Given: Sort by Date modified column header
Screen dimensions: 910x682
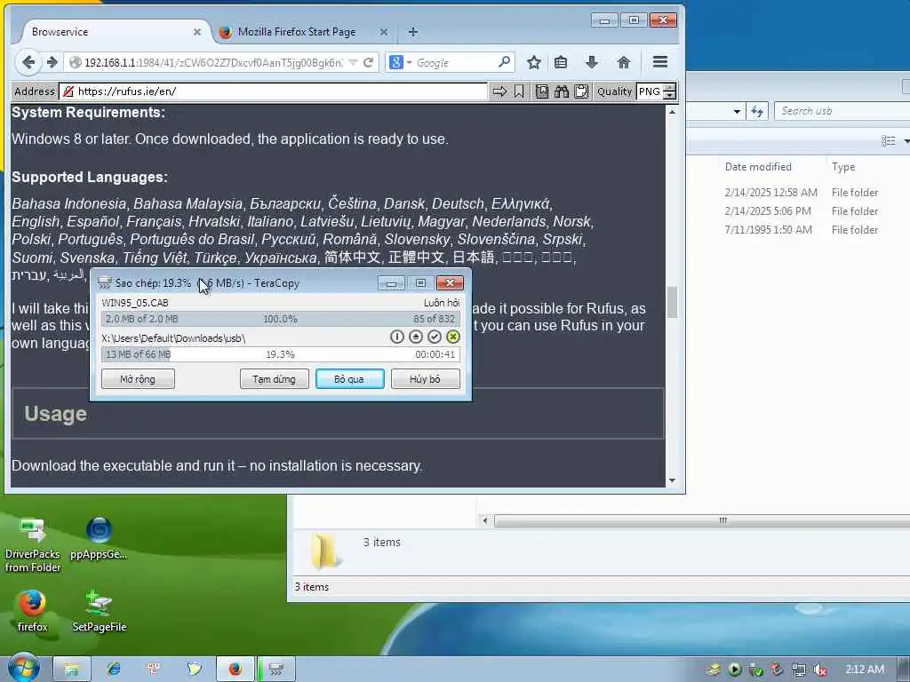Looking at the screenshot, I should (758, 167).
